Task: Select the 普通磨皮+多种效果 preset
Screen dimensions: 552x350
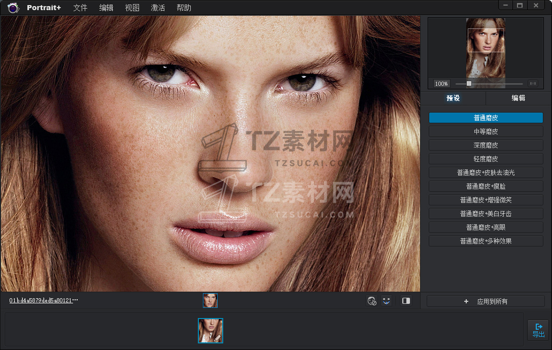Action: [486, 241]
